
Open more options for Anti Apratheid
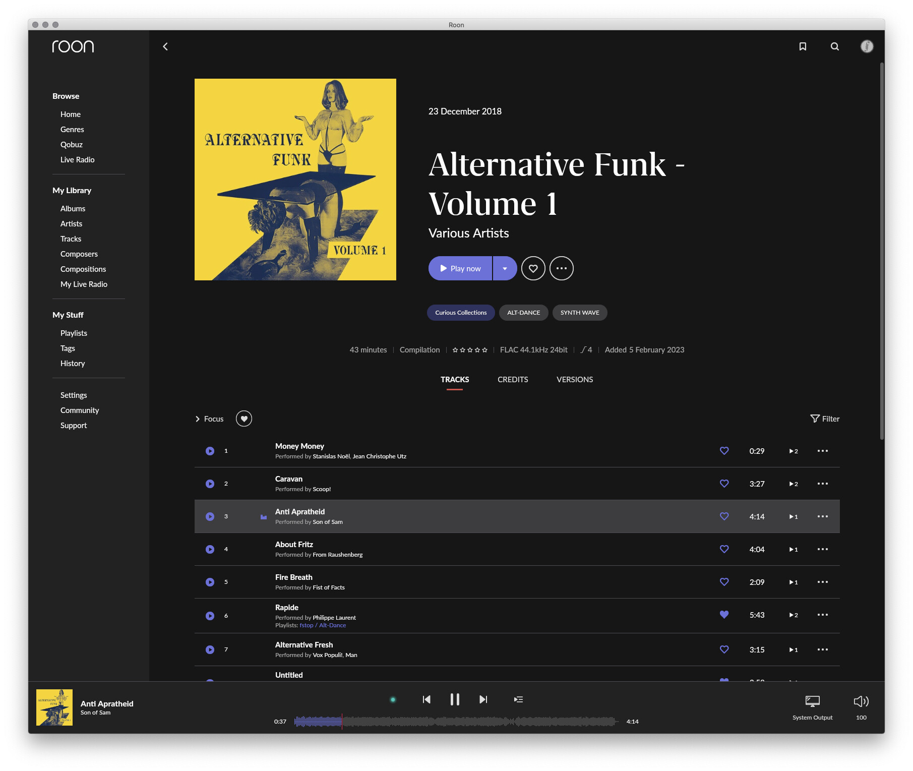pos(822,516)
